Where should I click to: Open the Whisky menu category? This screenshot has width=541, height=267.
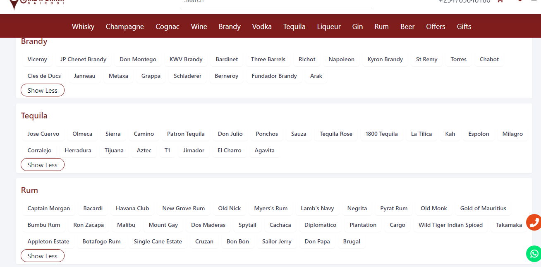[83, 26]
